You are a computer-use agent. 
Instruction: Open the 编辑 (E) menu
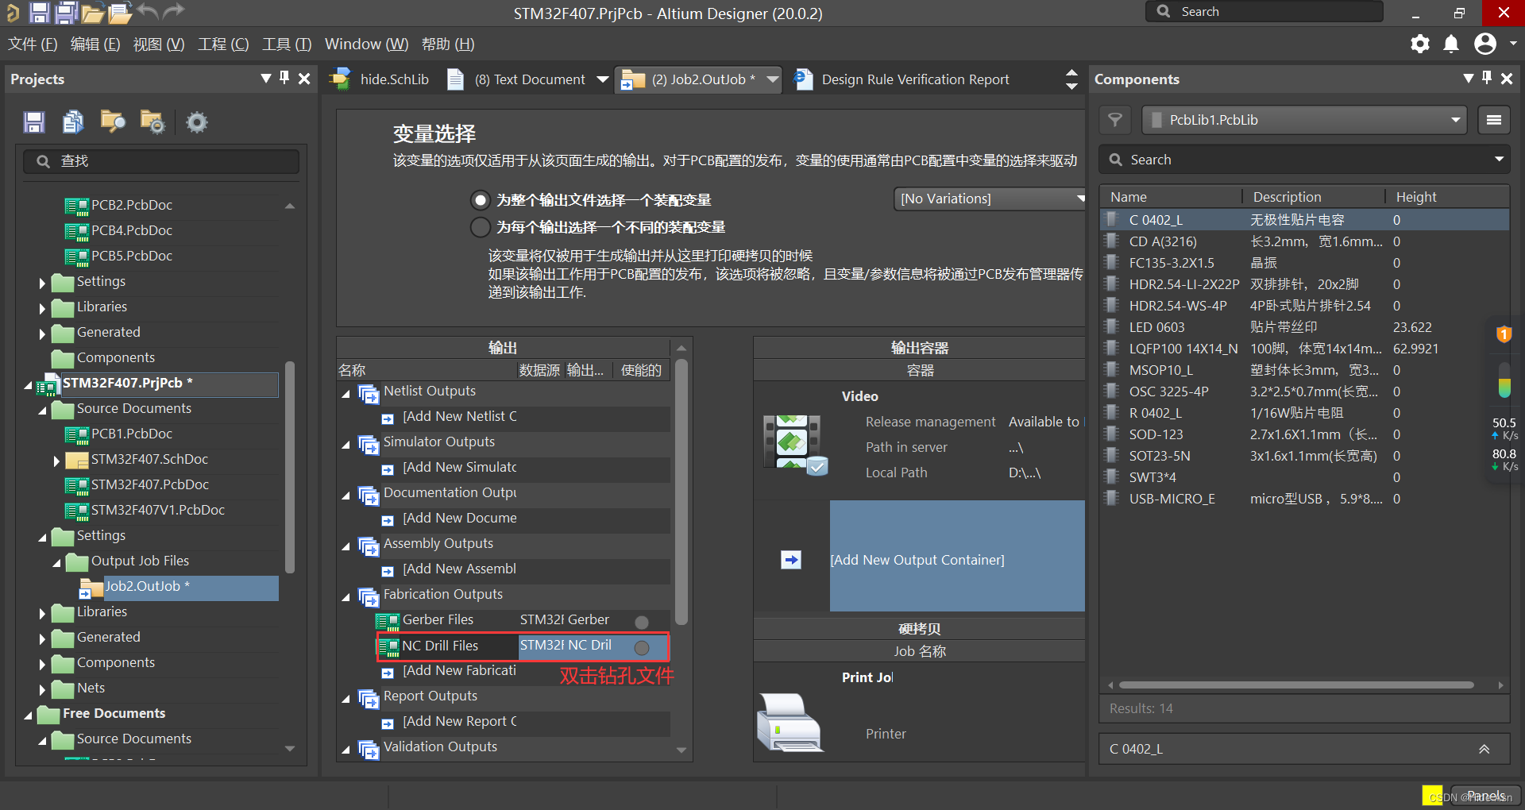(95, 44)
